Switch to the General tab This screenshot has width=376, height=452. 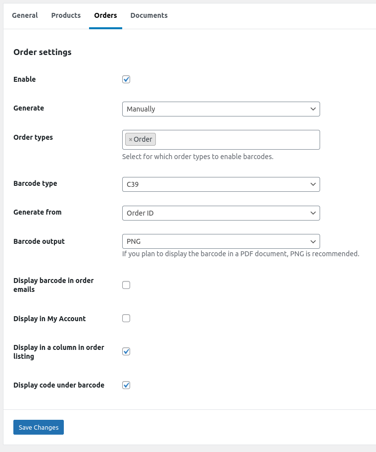[25, 15]
